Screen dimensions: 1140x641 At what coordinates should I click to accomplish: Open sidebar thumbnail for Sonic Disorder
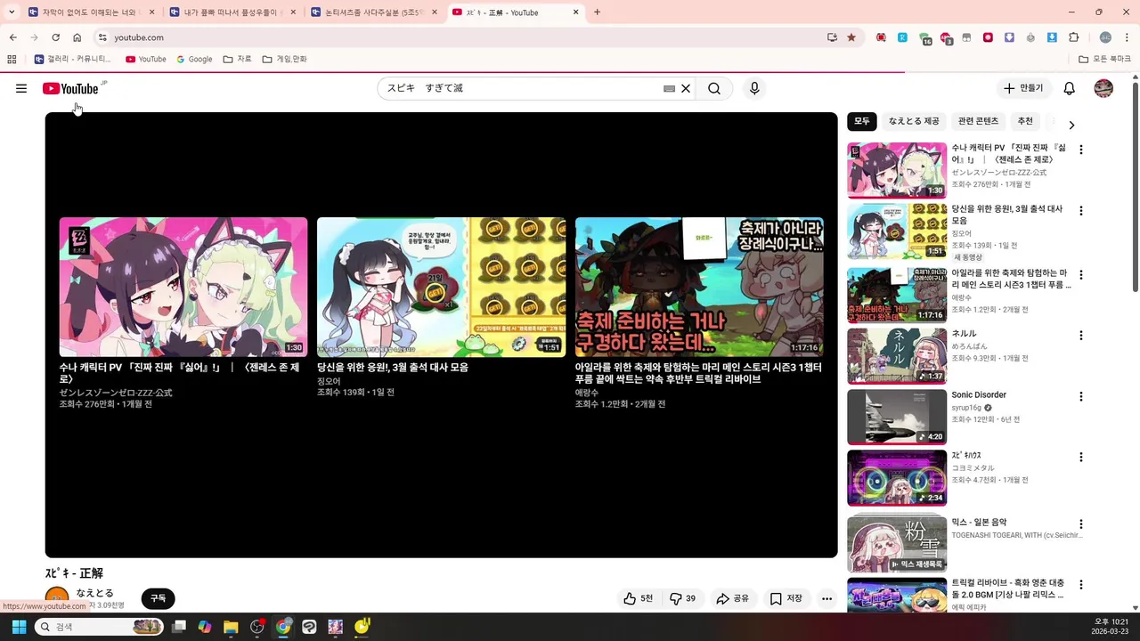897,417
